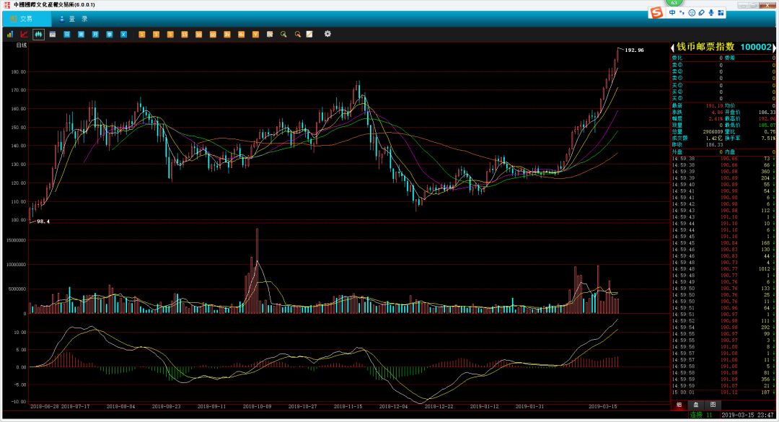The width and height of the screenshot is (779, 422).
Task: Click the date-time 2019-03-15 23:47
Action: 748,415
